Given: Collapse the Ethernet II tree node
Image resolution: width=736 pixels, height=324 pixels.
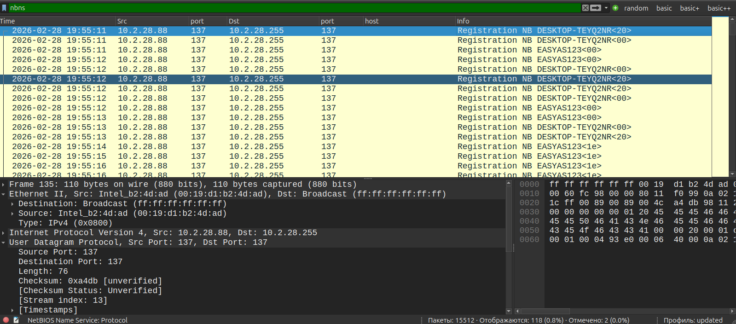Looking at the screenshot, I should point(4,194).
